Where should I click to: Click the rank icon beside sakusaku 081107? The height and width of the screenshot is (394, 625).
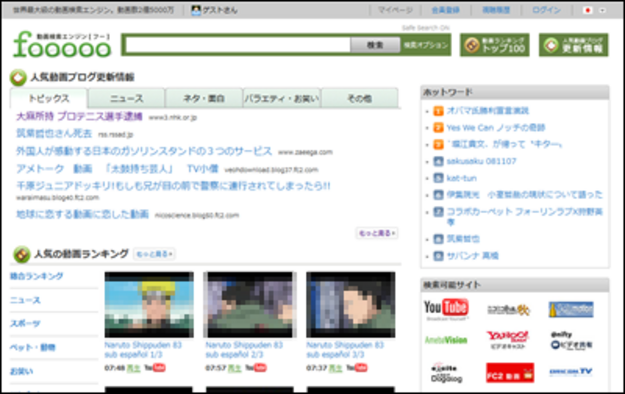point(438,162)
